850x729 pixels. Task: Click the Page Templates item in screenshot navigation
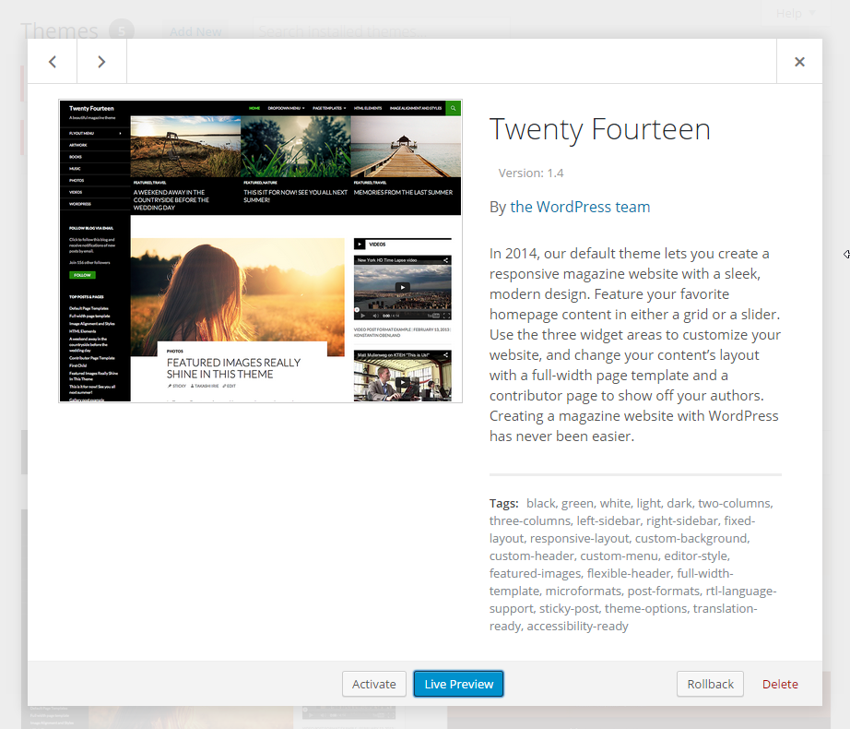click(328, 108)
